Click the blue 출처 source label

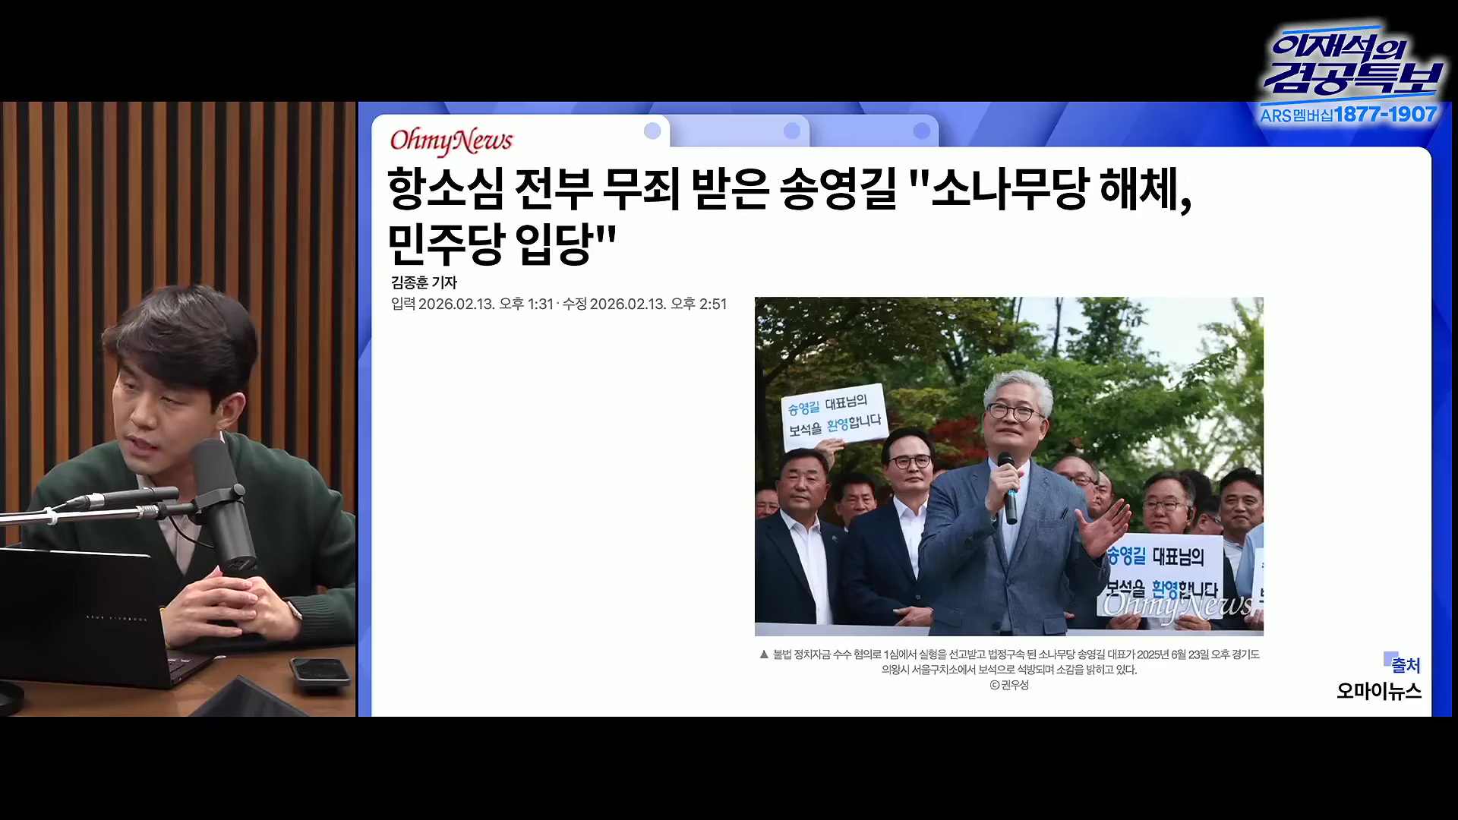1404,665
